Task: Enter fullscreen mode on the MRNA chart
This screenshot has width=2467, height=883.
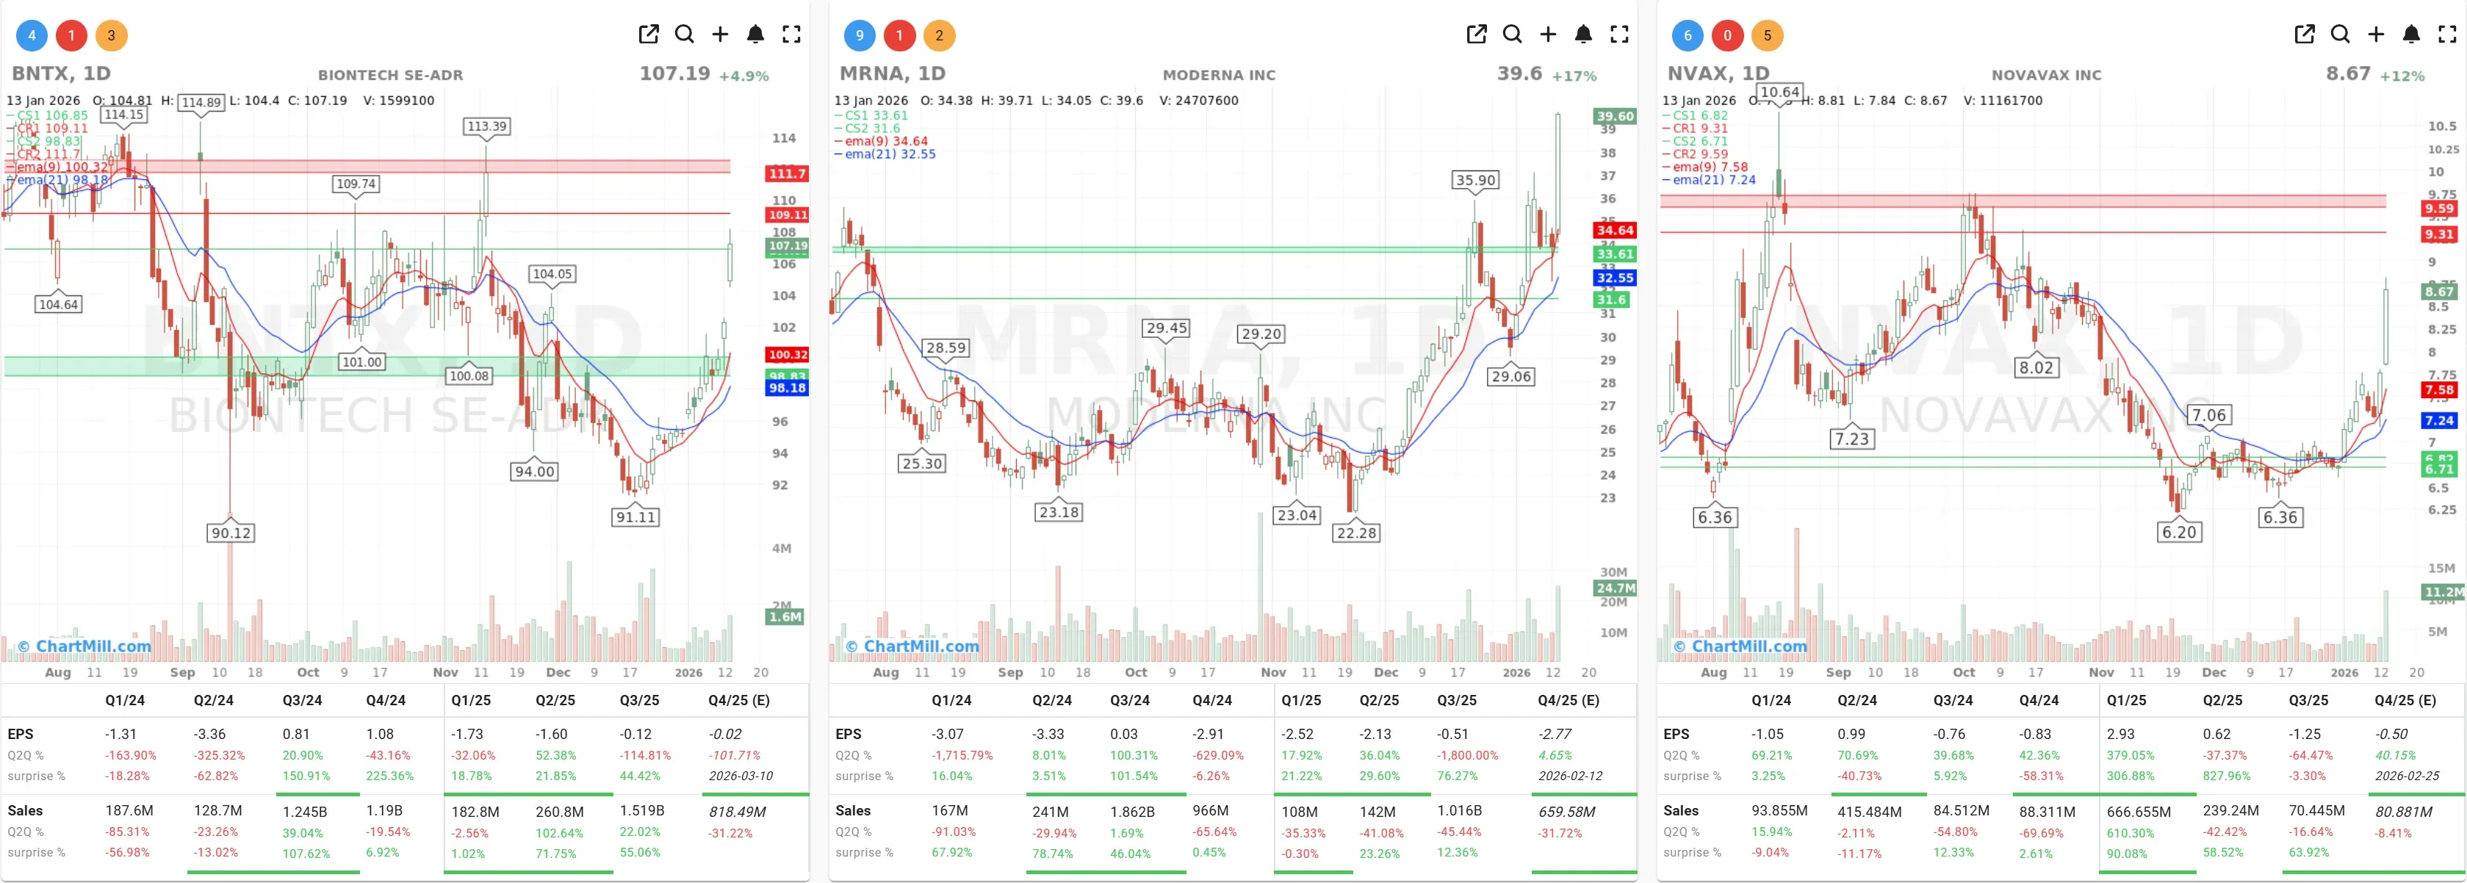Action: pyautogui.click(x=1621, y=34)
